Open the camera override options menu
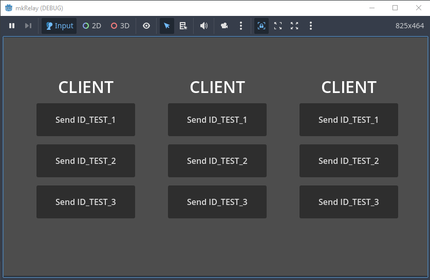The width and height of the screenshot is (430, 280). pyautogui.click(x=241, y=26)
